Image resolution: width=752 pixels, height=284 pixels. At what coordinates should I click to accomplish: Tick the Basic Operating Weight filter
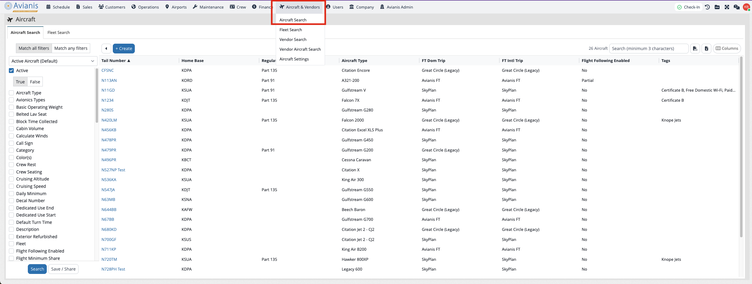pyautogui.click(x=11, y=107)
